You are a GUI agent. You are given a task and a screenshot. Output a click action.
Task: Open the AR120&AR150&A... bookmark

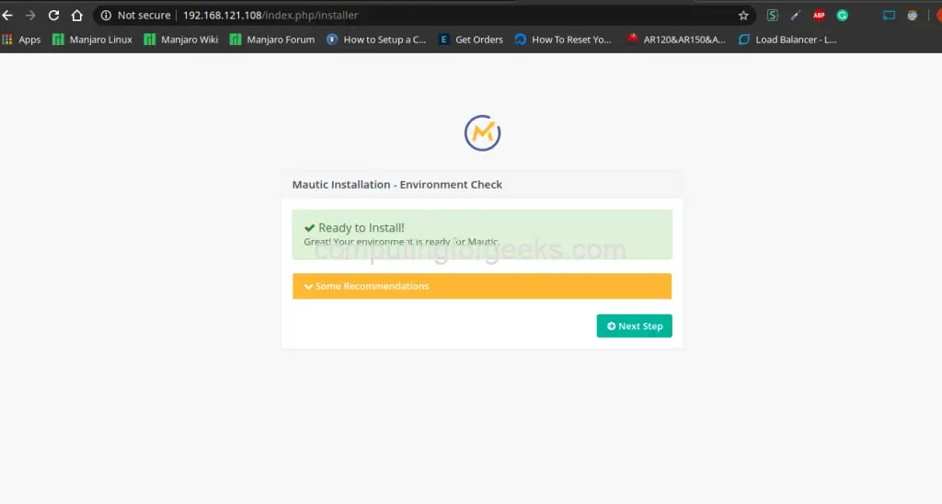click(676, 40)
